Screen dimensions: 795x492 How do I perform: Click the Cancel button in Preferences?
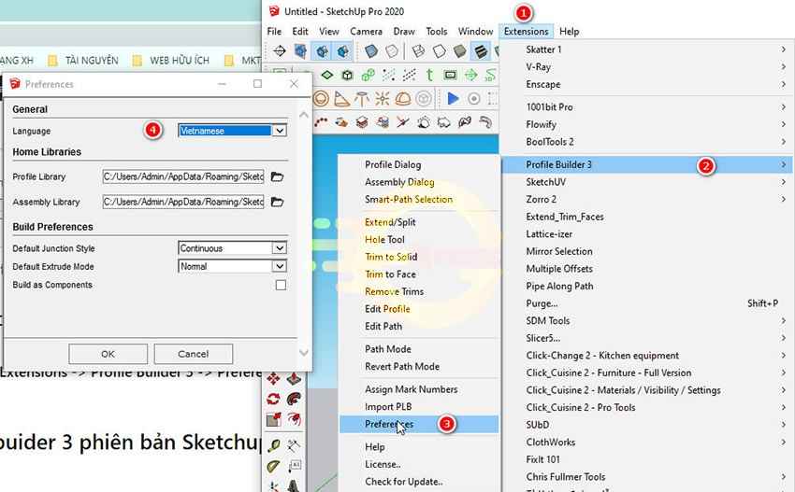[x=194, y=354]
